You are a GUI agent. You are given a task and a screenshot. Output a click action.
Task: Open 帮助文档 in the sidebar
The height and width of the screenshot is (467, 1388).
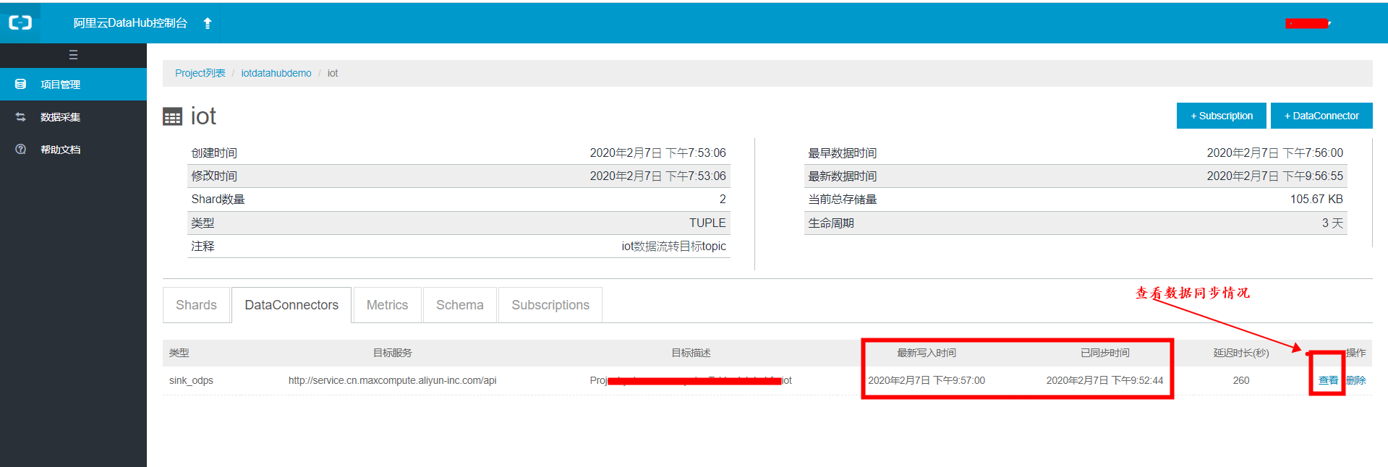[x=73, y=150]
